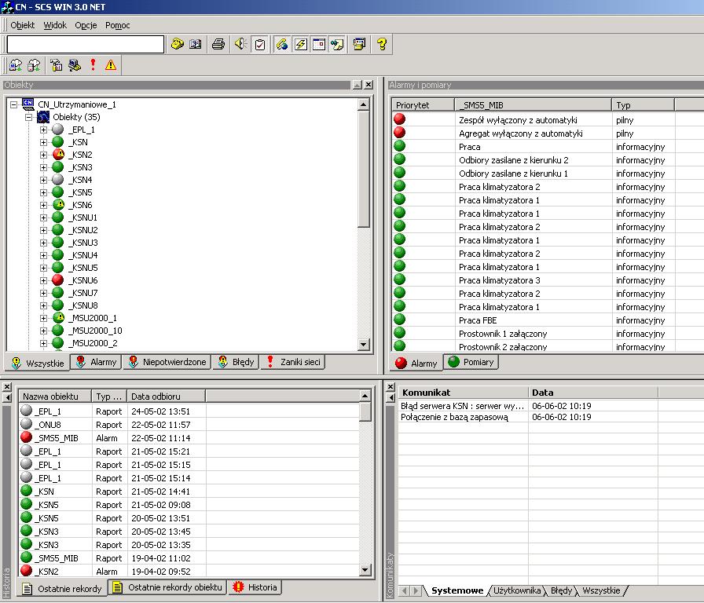This screenshot has height=603, width=704.
Task: Click the hammer and trash bin icon
Action: (56, 65)
